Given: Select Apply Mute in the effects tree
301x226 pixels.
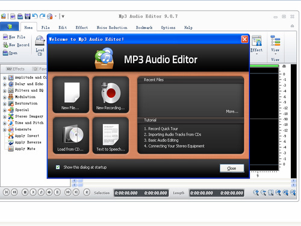Looking at the screenshot, I should (x=22, y=149).
